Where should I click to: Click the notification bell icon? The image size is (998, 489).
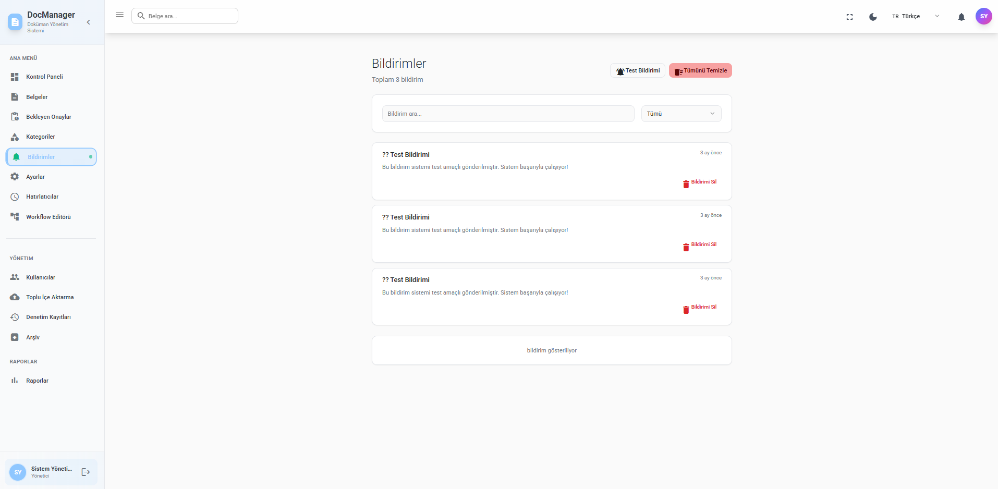click(x=960, y=16)
